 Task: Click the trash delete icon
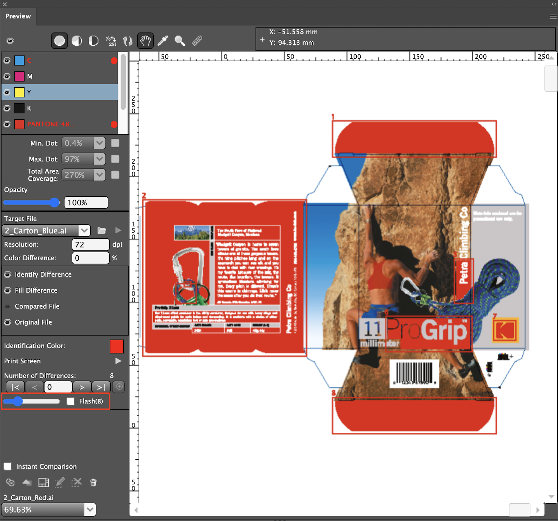93,482
